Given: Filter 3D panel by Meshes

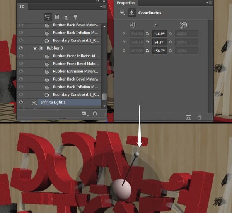Looking at the screenshot, I should [x=57, y=17].
